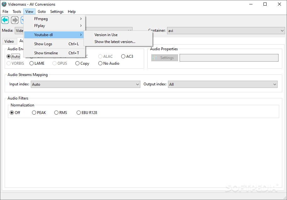Image resolution: width=287 pixels, height=200 pixels.
Task: Click the highlighted Youtube-dl submenu entry
Action: click(x=55, y=35)
